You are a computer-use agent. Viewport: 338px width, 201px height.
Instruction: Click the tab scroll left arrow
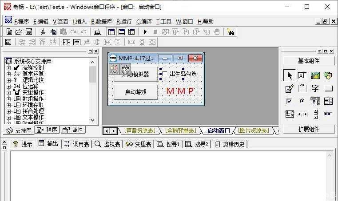107,131
